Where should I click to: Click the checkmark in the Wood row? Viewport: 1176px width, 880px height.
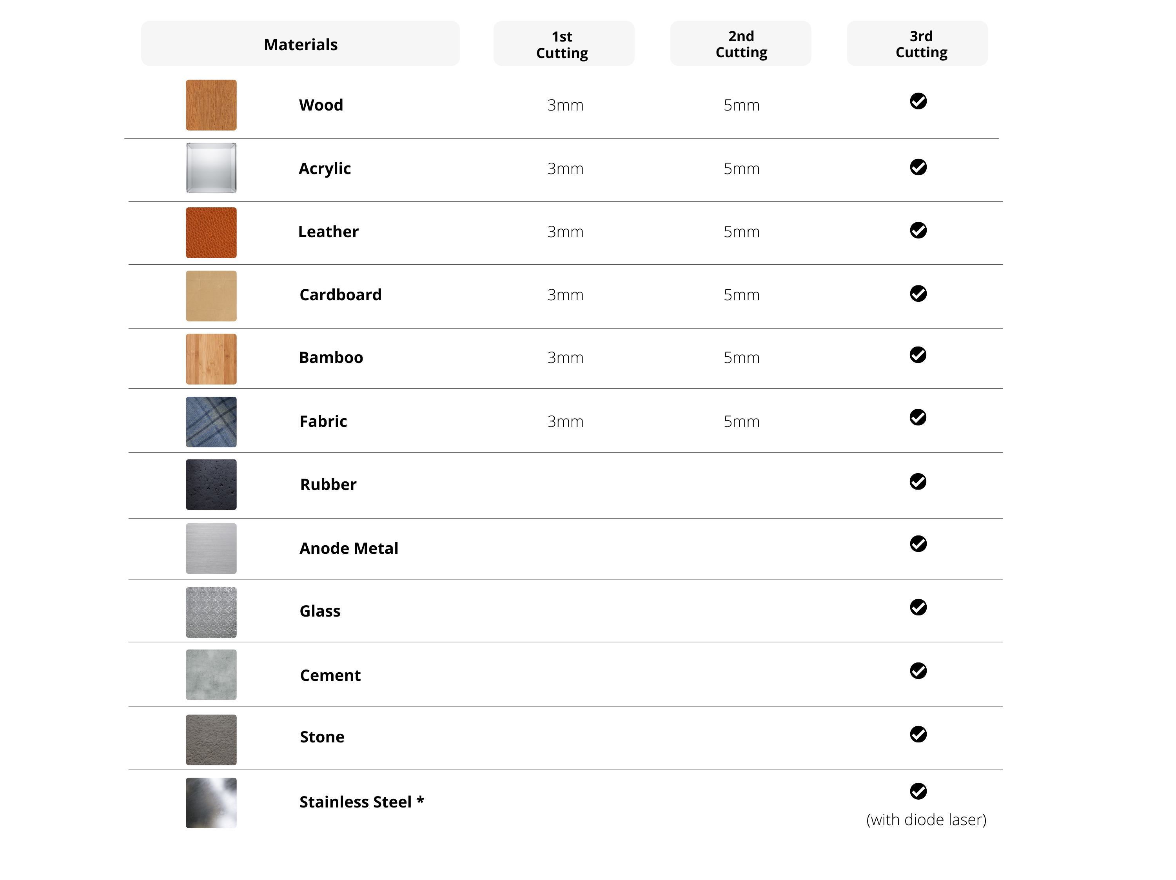pyautogui.click(x=918, y=101)
